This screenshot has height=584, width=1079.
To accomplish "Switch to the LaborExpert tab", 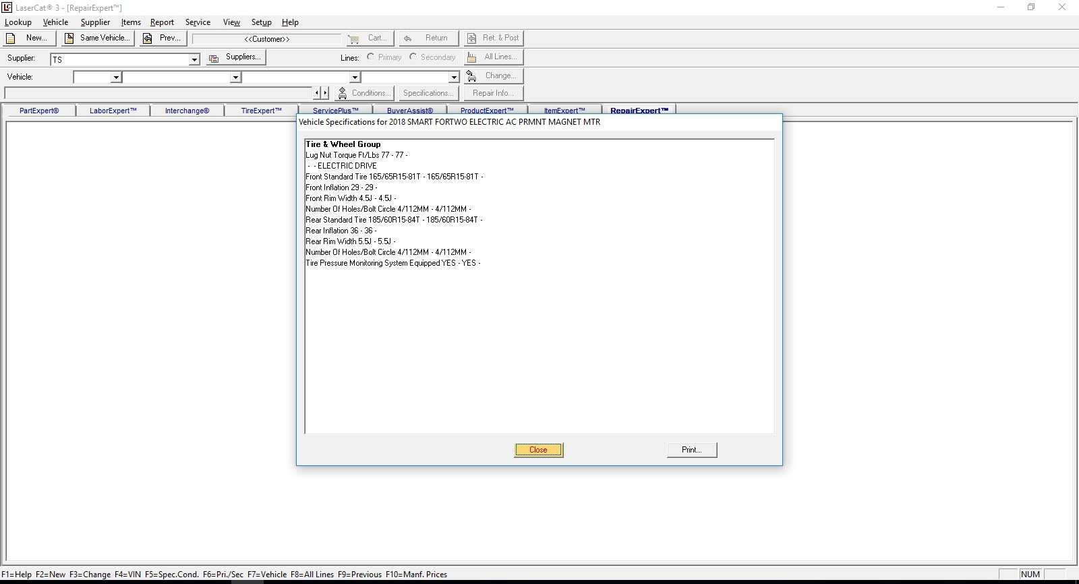I will pos(113,111).
